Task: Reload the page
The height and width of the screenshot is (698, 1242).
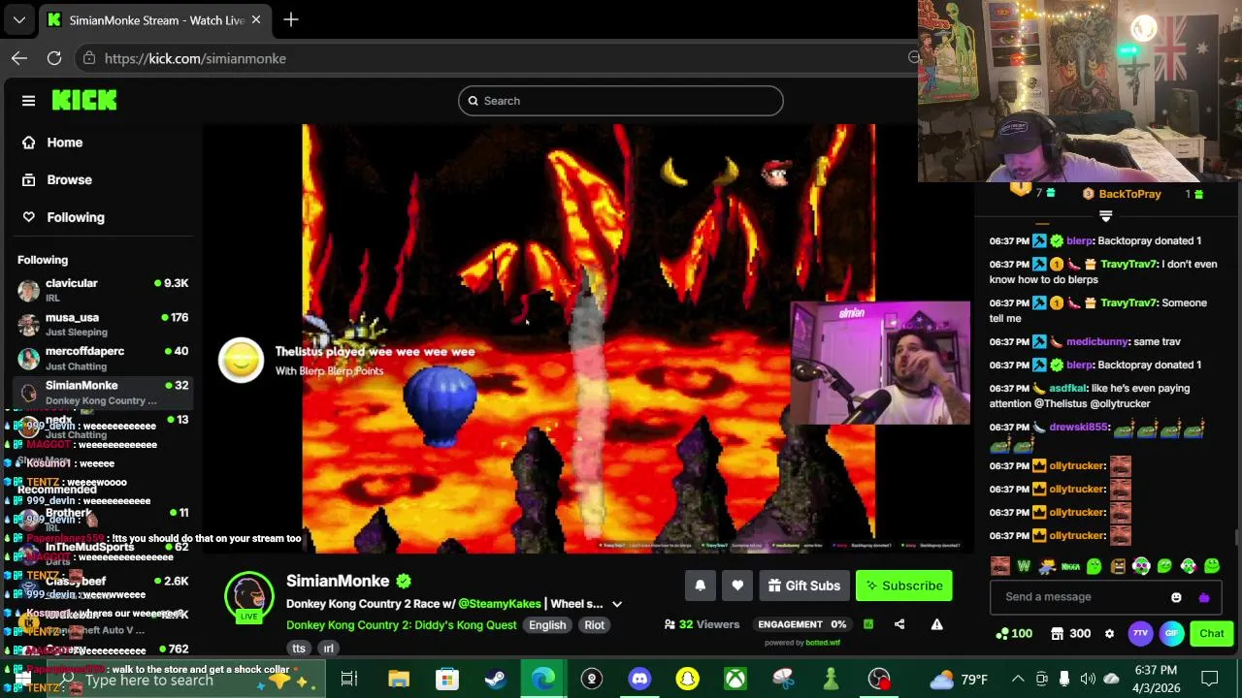Action: pos(54,58)
